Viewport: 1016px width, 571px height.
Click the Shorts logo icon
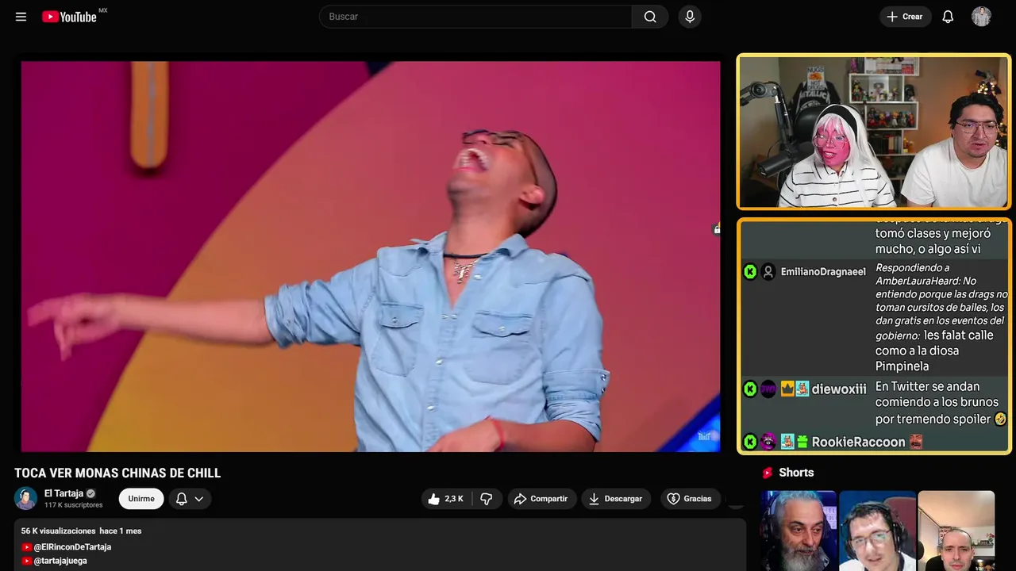click(x=768, y=473)
